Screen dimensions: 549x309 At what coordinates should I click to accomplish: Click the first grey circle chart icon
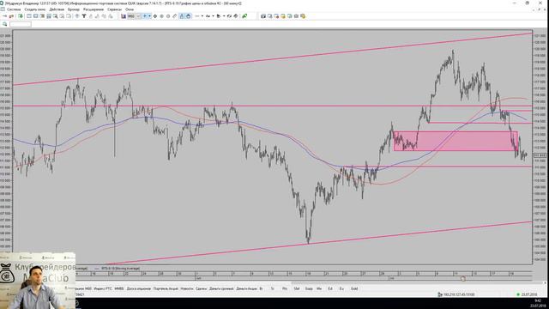[162, 16]
